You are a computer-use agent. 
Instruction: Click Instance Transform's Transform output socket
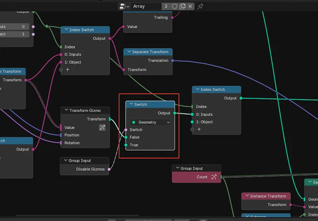coord(290,205)
